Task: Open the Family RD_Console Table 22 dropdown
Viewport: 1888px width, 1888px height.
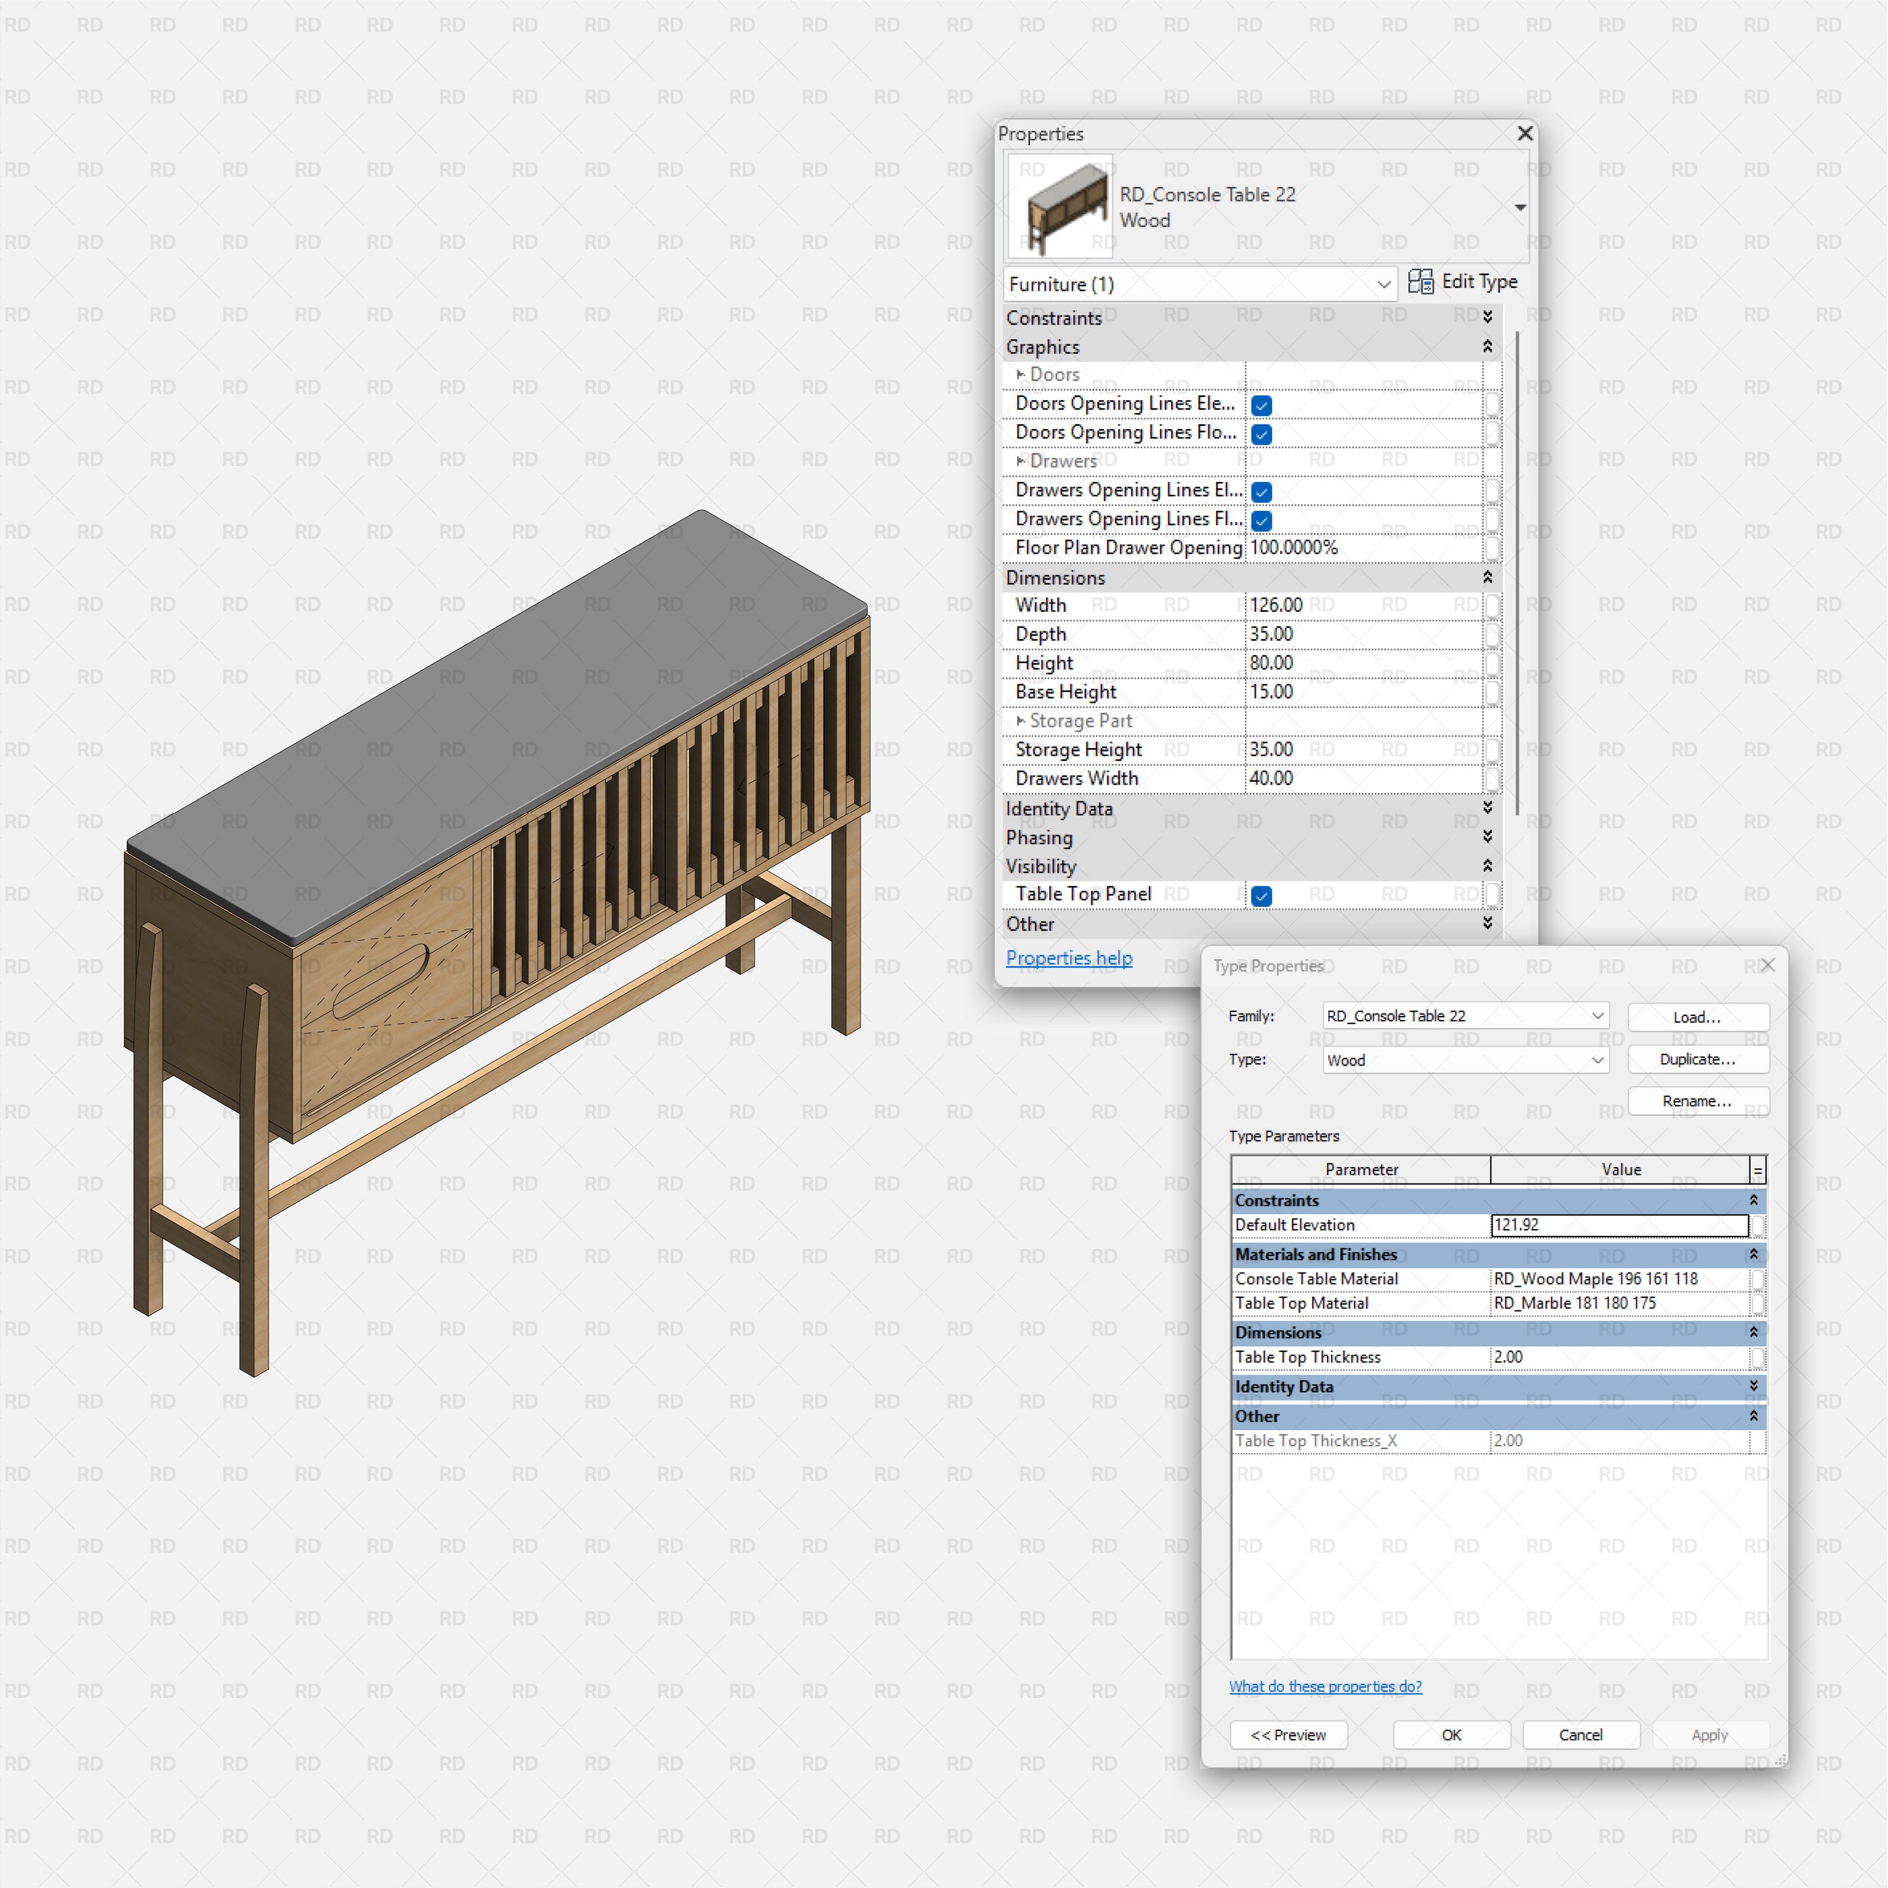Action: coord(1597,1015)
